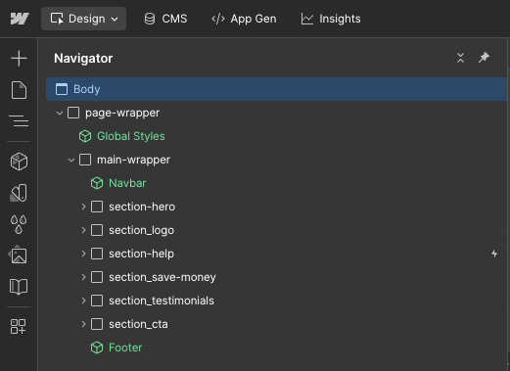Viewport: 510px width, 371px height.
Task: Click the section_logo div block icon
Action: coord(97,230)
